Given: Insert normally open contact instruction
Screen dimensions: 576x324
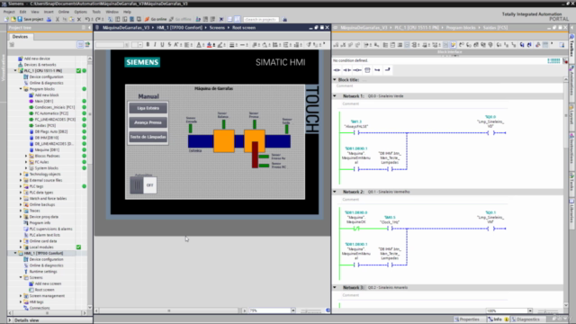Looking at the screenshot, I should click(x=337, y=70).
